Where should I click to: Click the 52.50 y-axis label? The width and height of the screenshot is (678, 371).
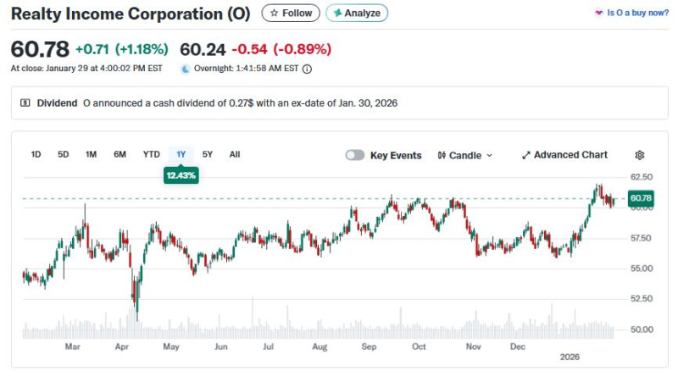click(642, 299)
